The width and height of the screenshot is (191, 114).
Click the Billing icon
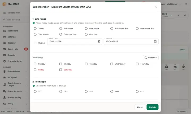point(5,103)
